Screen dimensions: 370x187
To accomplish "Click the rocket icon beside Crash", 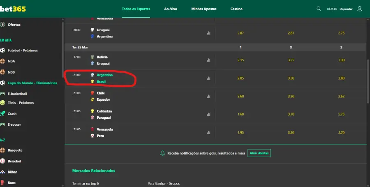I will click(2, 114).
